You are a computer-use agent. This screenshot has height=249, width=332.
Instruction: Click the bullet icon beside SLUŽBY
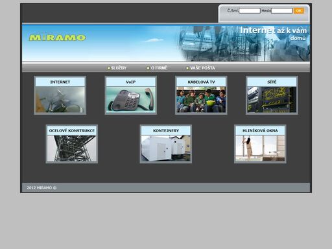tap(109, 68)
